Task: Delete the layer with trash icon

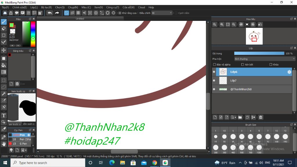Action: pyautogui.click(x=261, y=117)
